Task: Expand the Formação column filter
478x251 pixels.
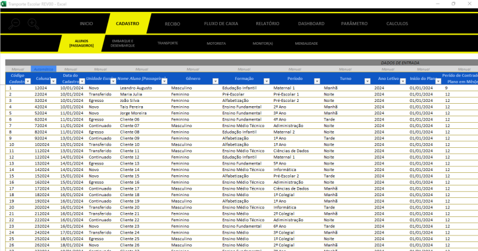Action: [266, 81]
